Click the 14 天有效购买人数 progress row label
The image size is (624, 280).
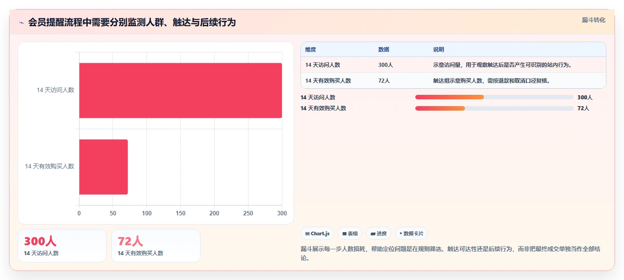tap(324, 108)
